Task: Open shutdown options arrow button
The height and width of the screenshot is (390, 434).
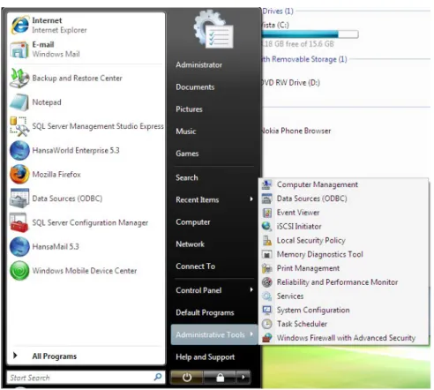Action: [243, 377]
